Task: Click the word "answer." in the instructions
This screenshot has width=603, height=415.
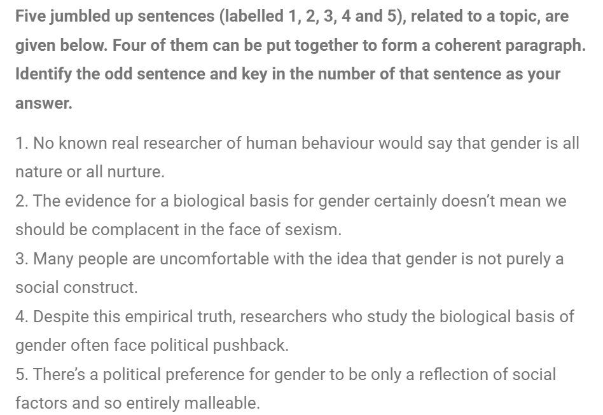Action: pyautogui.click(x=44, y=104)
